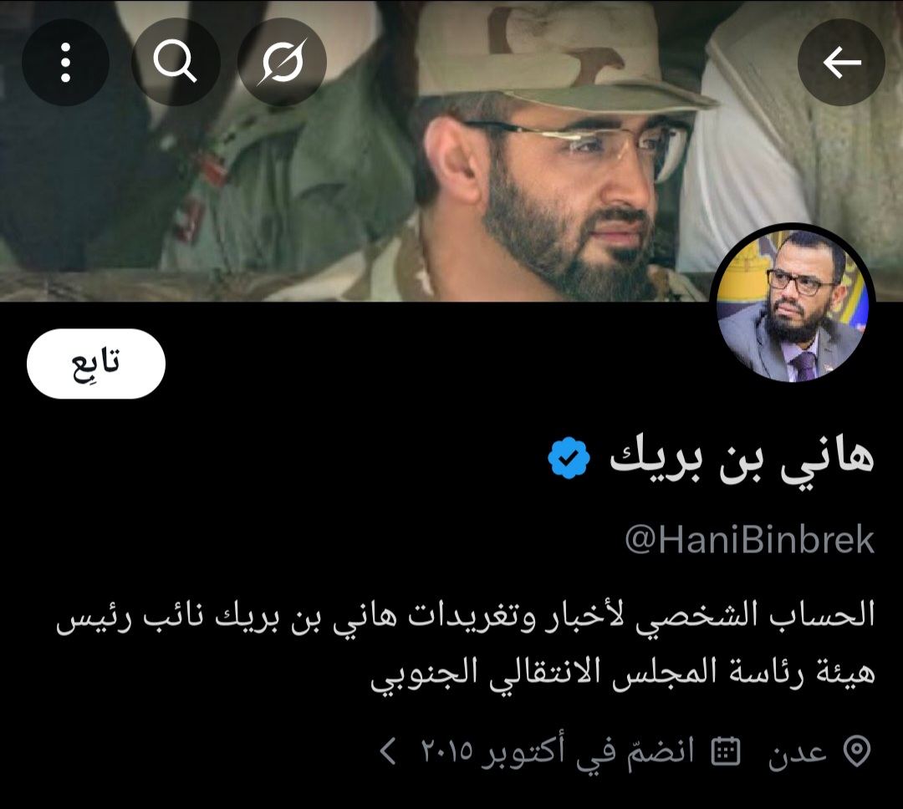Tap the search magnifier icon

[x=176, y=62]
